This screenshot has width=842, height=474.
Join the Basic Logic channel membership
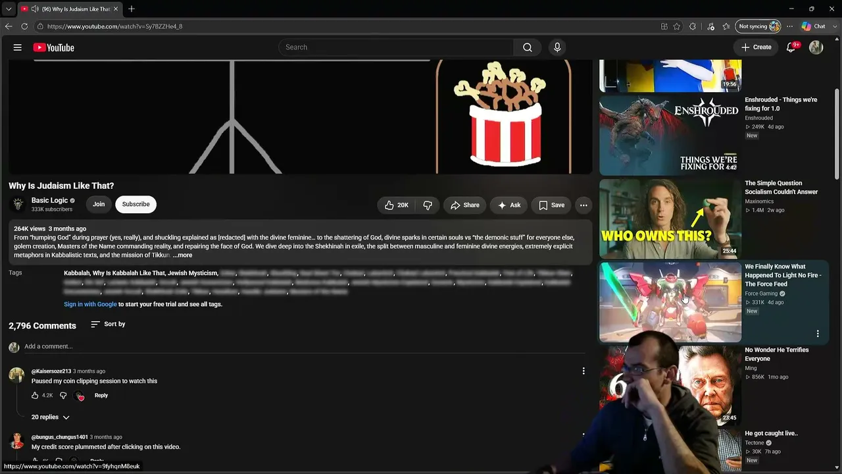point(99,204)
